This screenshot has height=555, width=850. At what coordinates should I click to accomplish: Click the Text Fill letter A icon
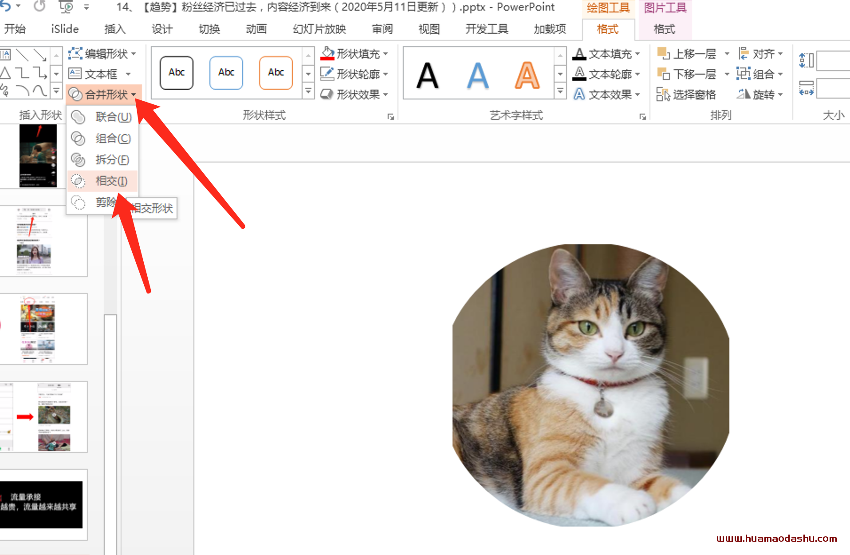[x=579, y=54]
